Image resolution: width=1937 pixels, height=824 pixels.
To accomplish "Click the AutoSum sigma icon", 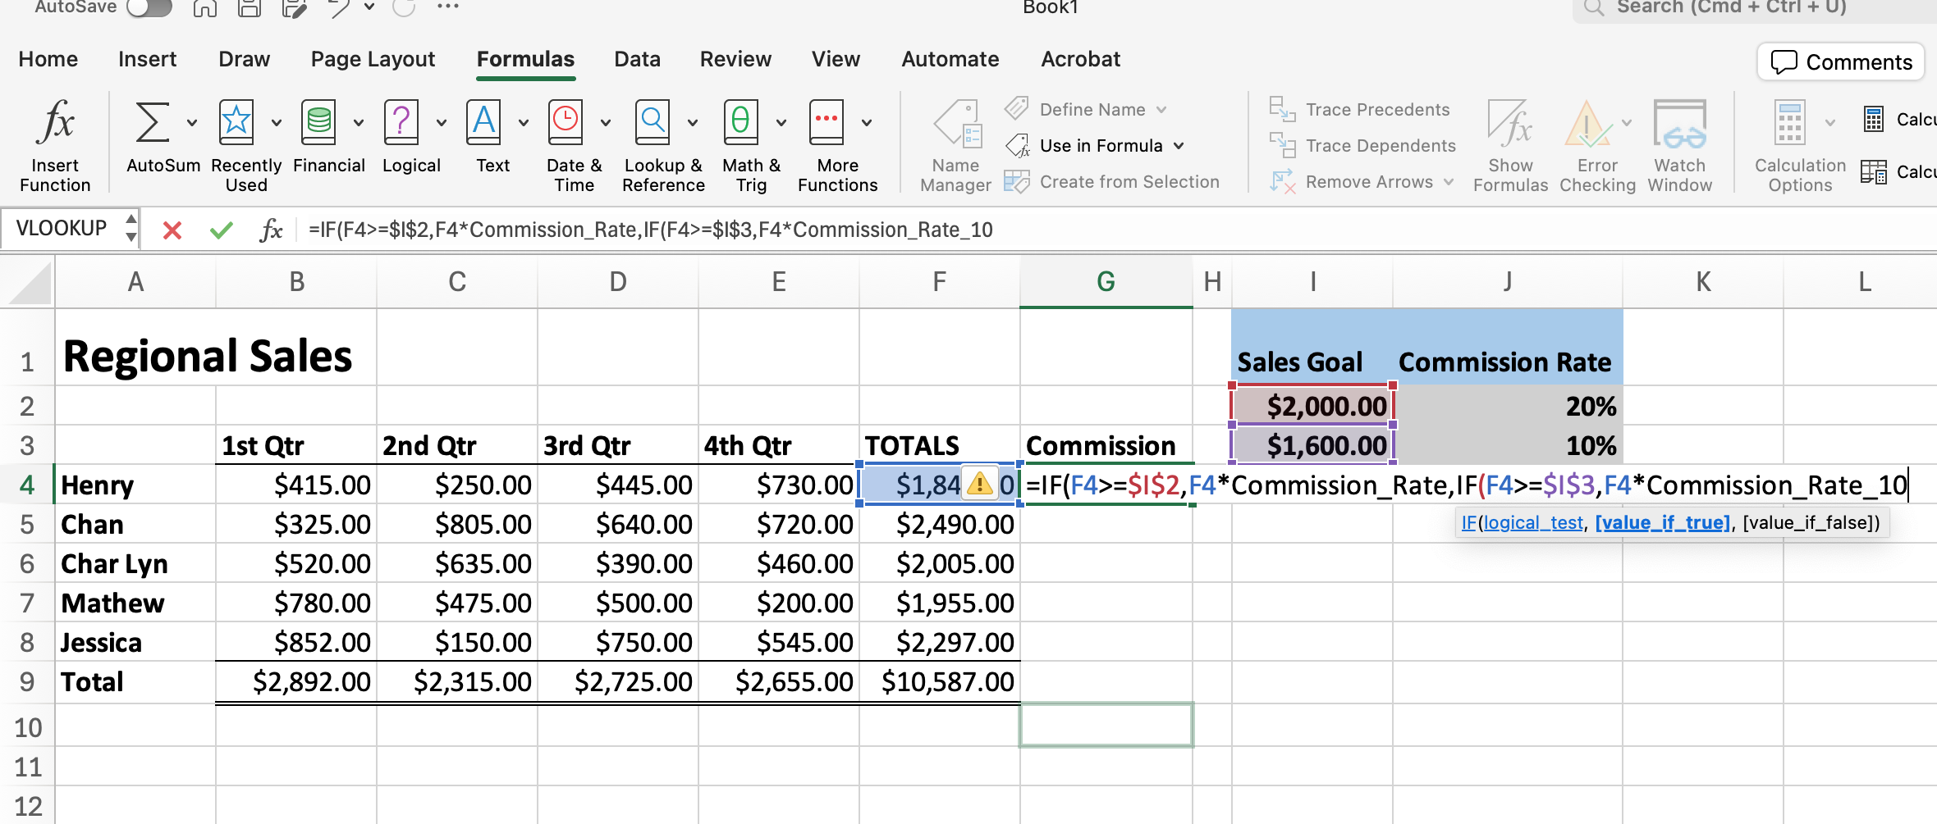I will [153, 123].
